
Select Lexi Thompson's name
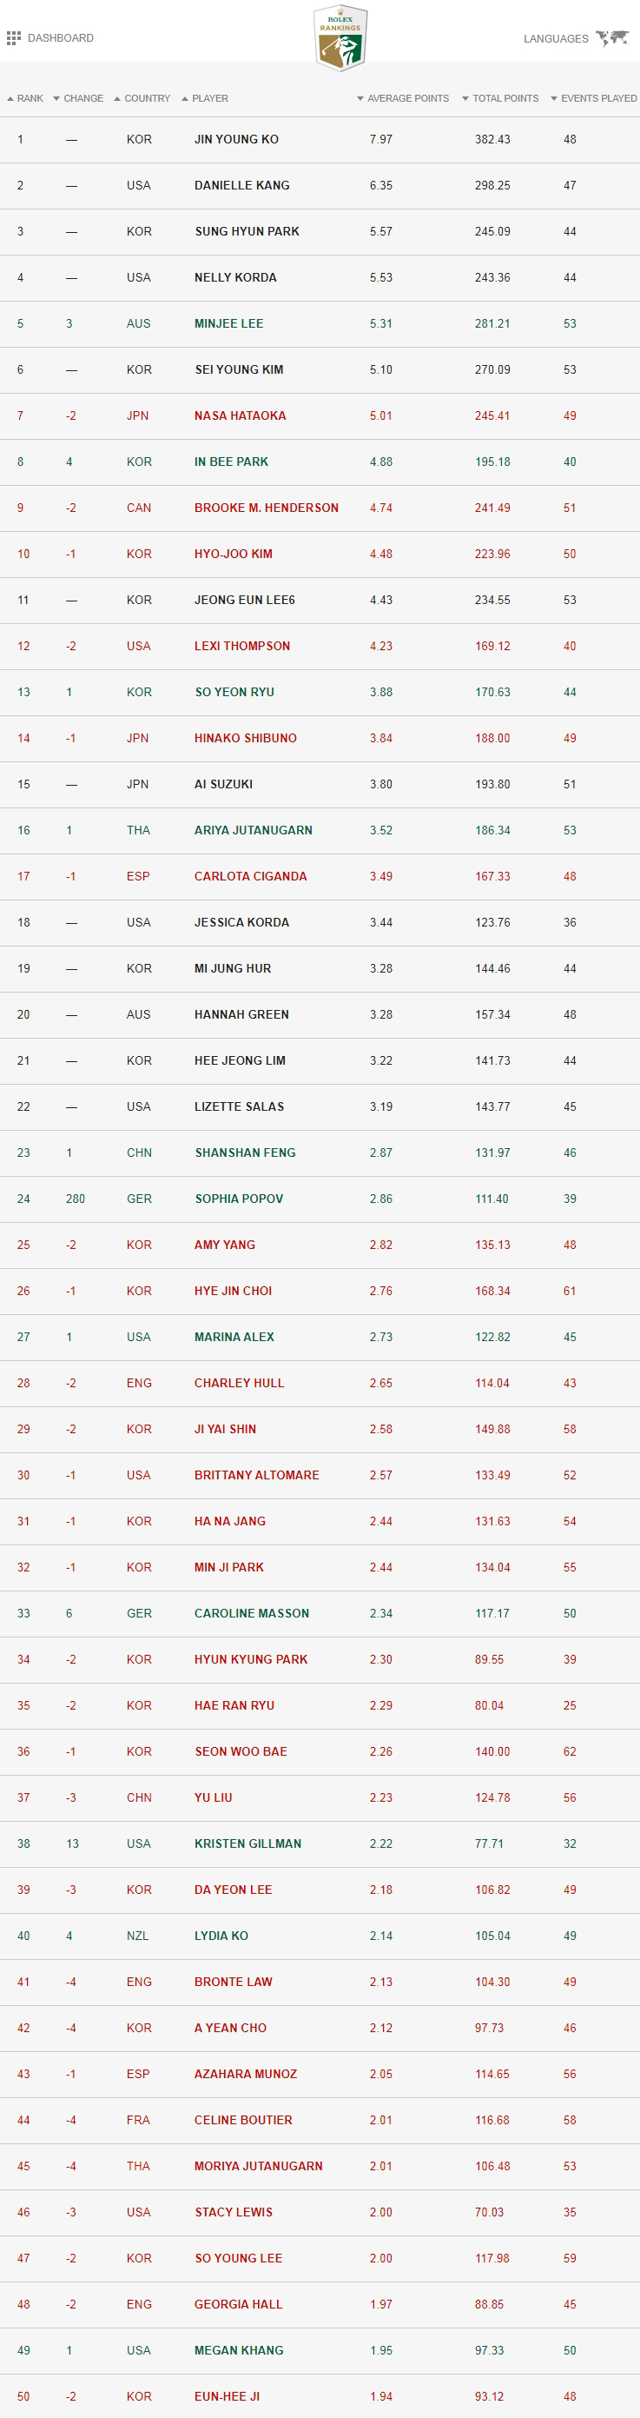tap(242, 646)
